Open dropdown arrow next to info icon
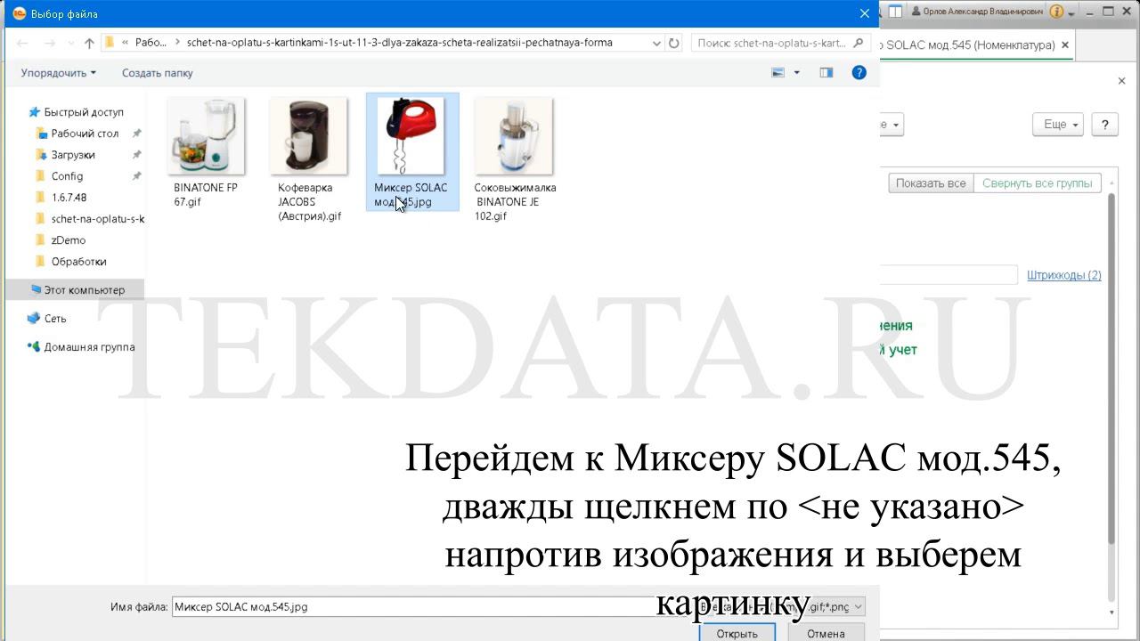 coord(1071,12)
